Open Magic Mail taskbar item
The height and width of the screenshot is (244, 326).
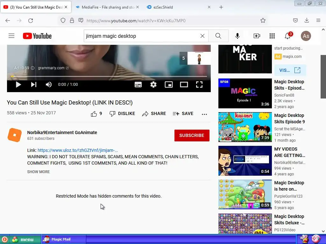(64, 239)
